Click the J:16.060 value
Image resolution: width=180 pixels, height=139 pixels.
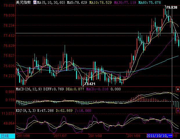click(x=83, y=111)
